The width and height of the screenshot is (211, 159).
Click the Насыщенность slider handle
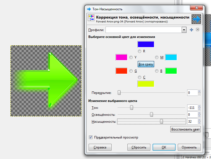click(x=161, y=121)
